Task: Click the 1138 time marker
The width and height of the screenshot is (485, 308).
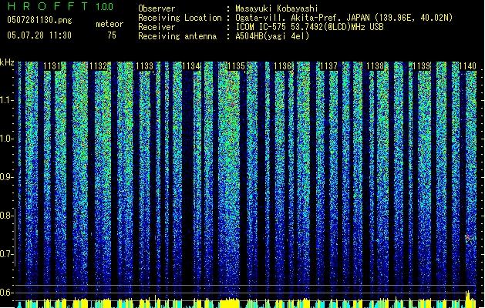Action: tap(376, 66)
